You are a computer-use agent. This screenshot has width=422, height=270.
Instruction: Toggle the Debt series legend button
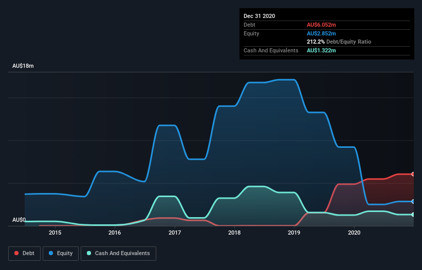click(x=24, y=254)
